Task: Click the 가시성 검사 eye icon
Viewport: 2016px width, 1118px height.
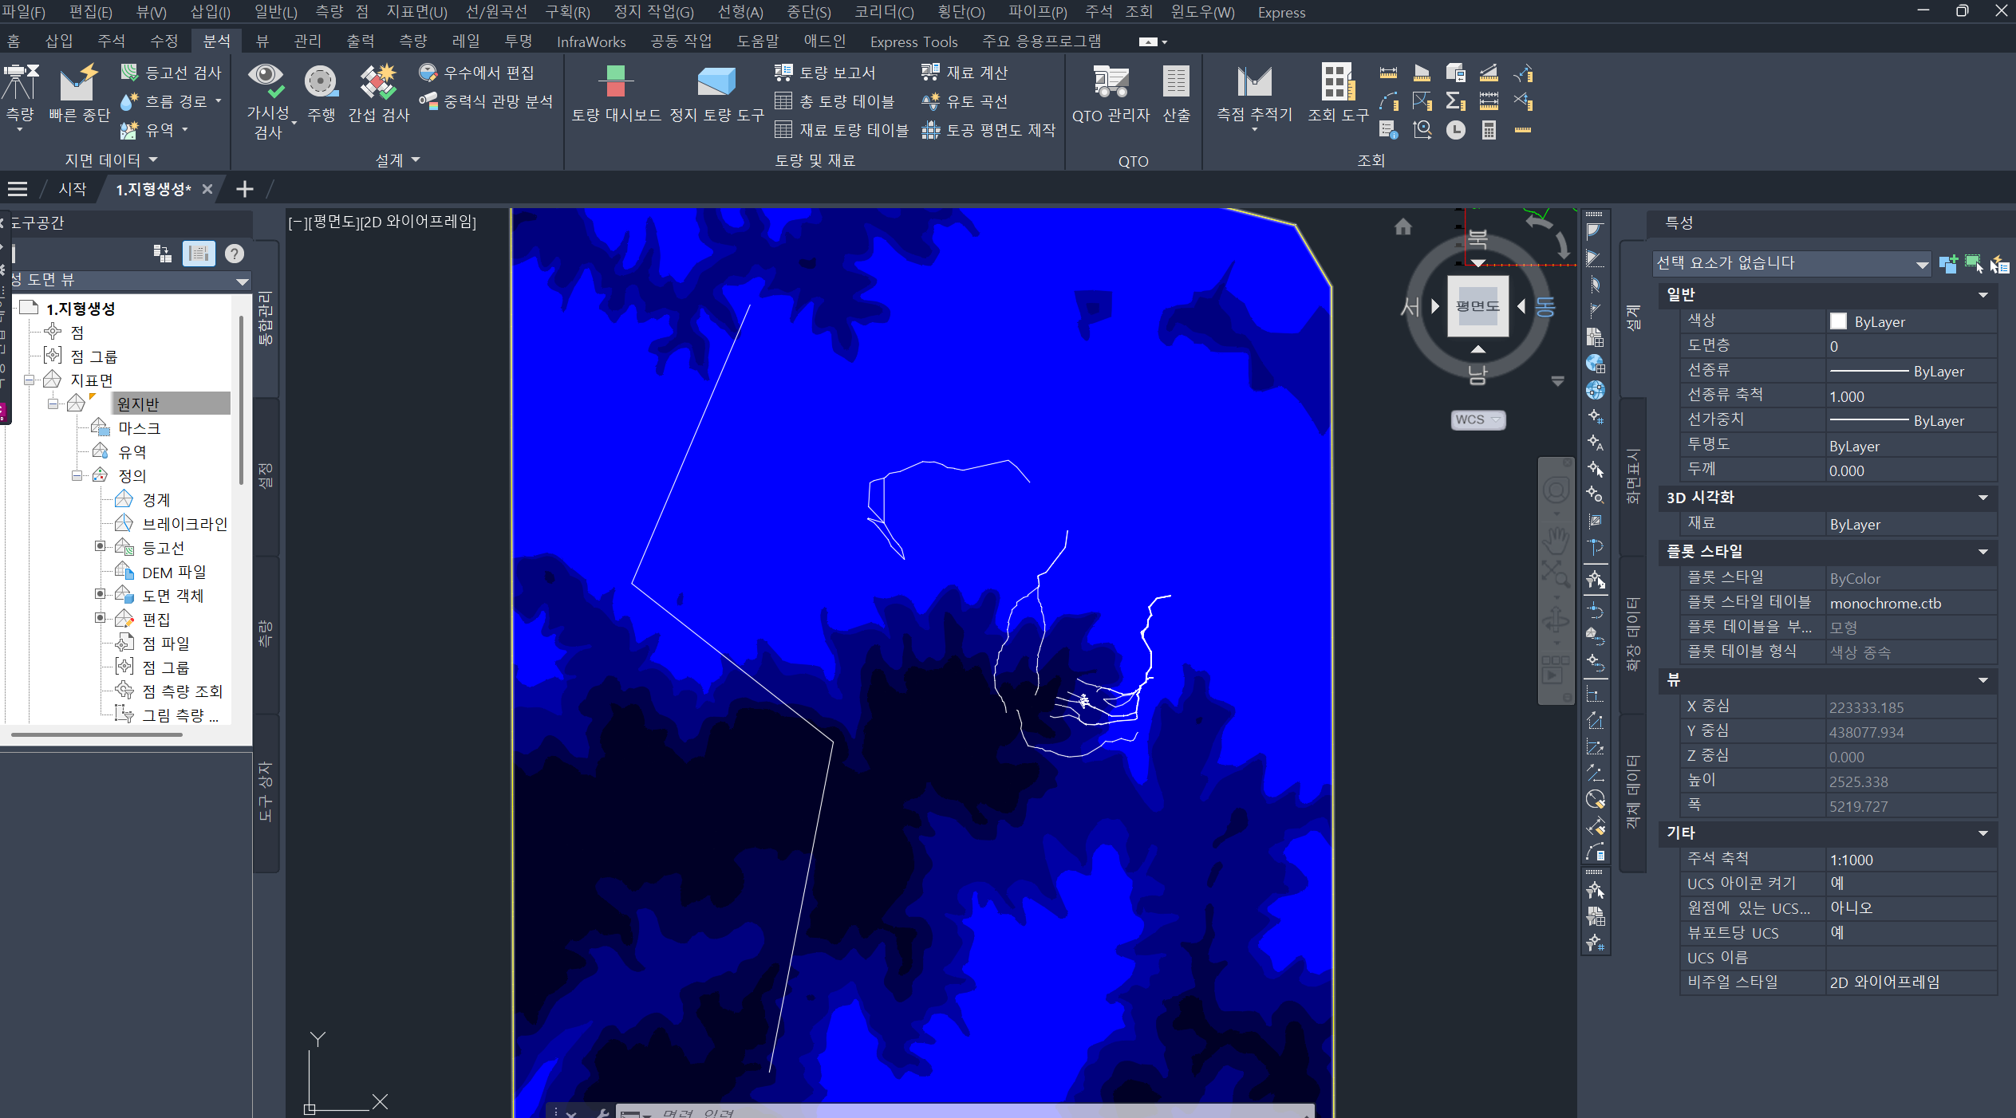Action: 265,80
